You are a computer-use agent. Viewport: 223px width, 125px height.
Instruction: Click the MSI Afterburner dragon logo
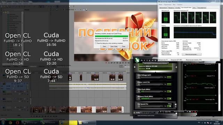pyautogui.click(x=137, y=60)
